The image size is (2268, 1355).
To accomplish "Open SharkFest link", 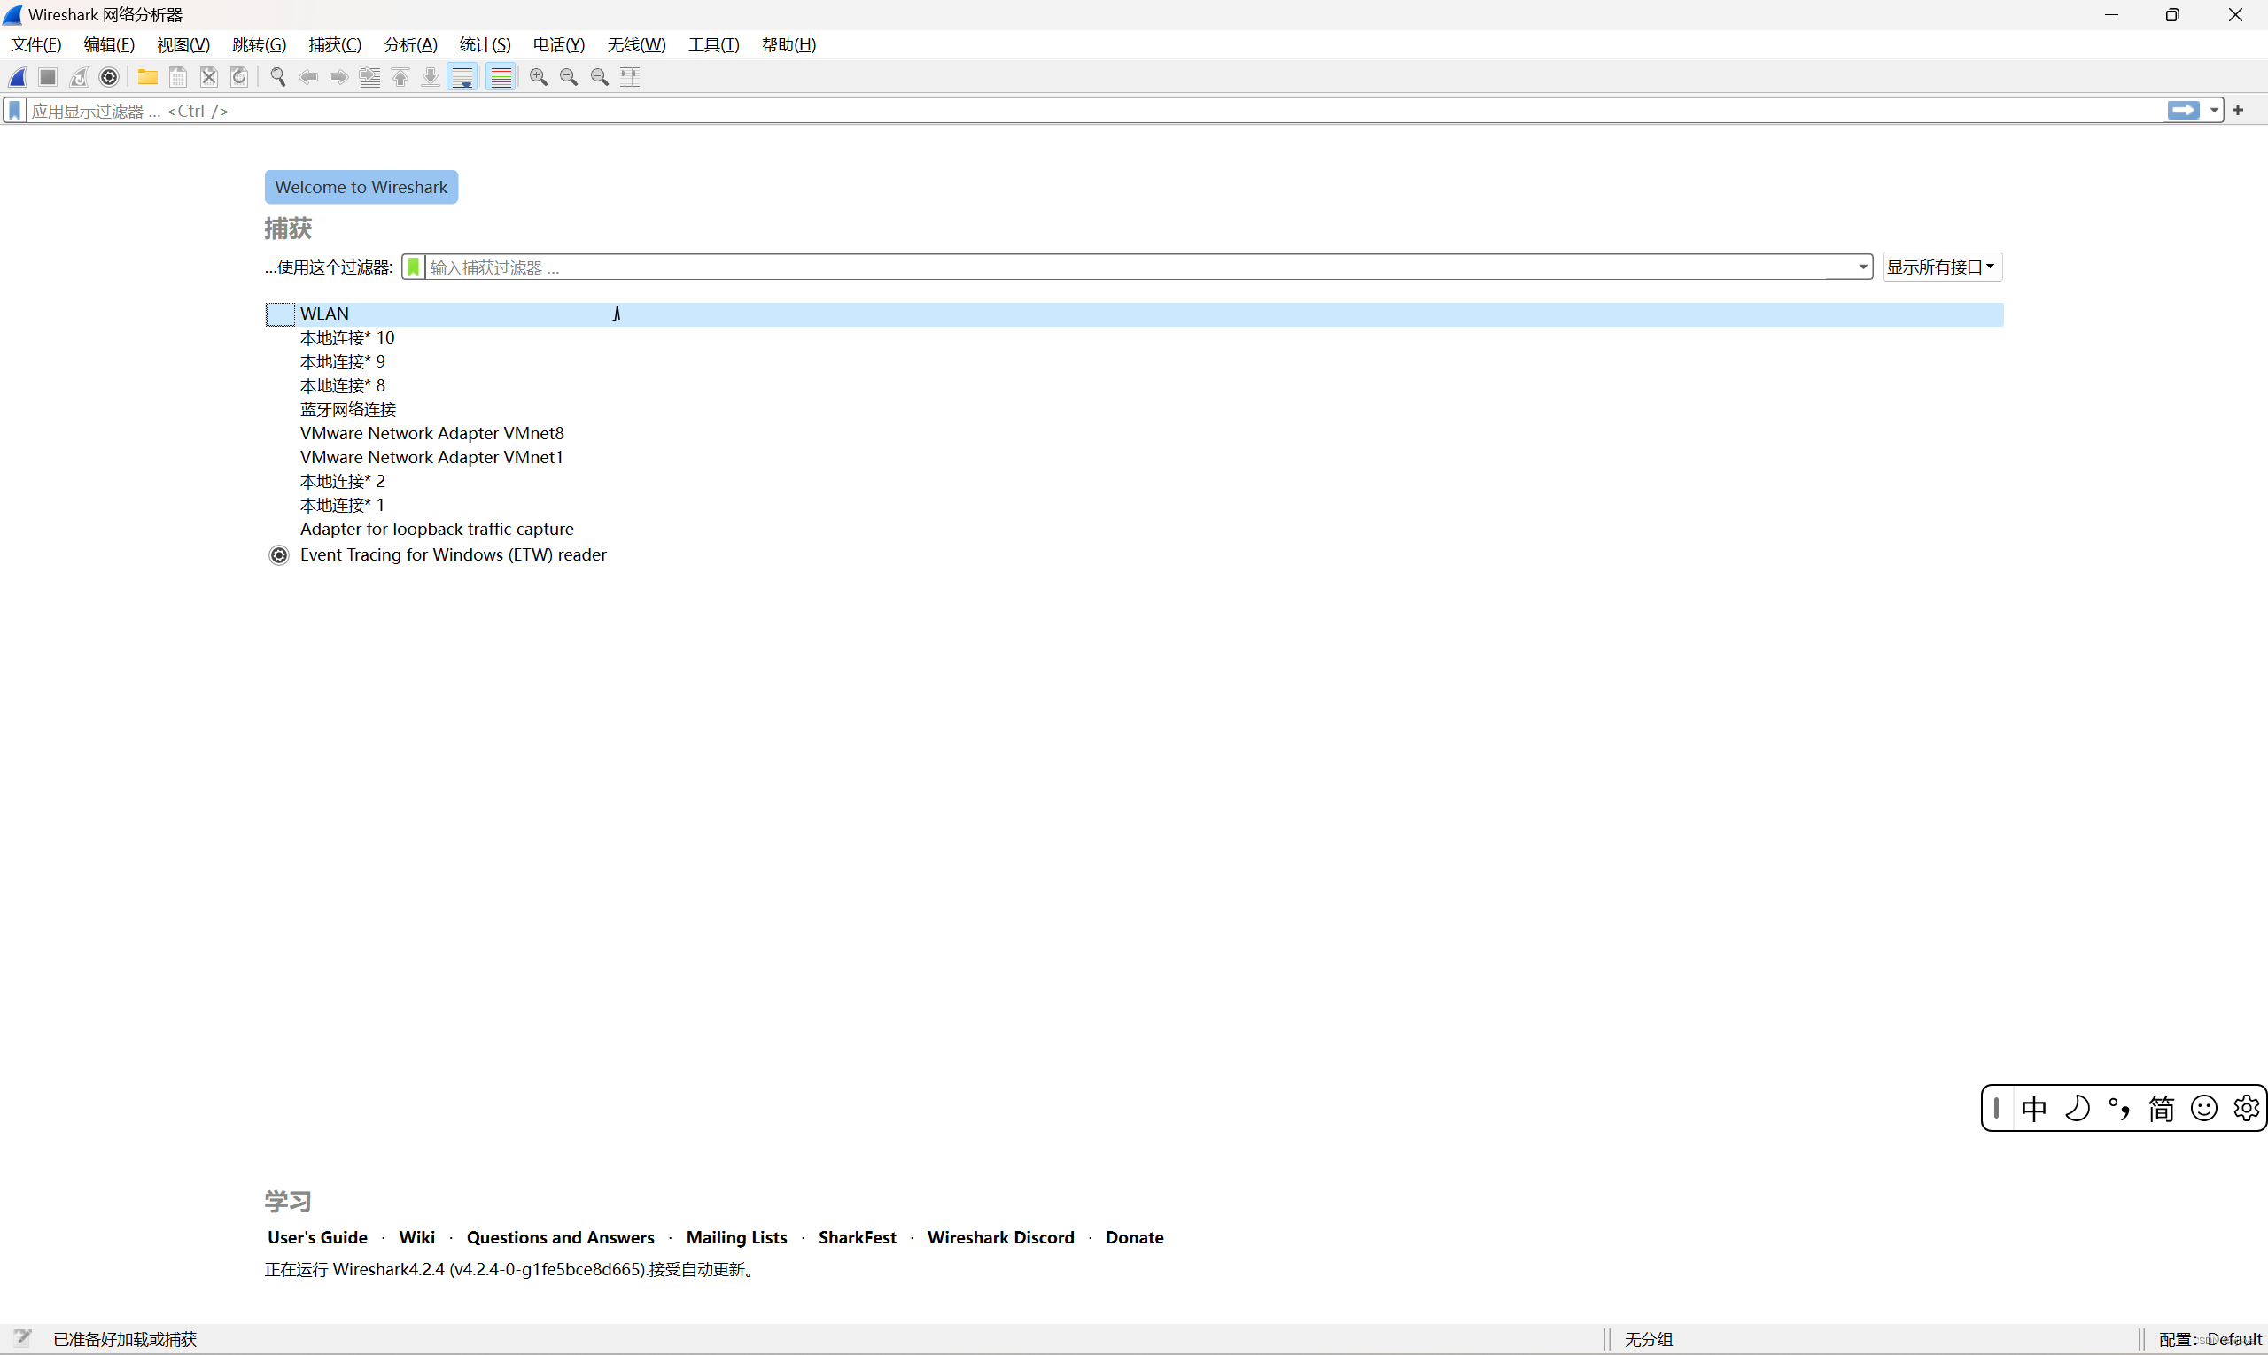I will click(x=857, y=1237).
